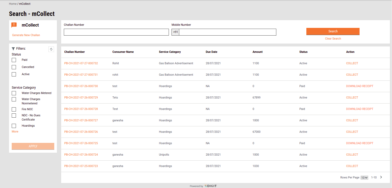The image size is (392, 188).
Task: Click the Clear Search link
Action: [x=333, y=39]
